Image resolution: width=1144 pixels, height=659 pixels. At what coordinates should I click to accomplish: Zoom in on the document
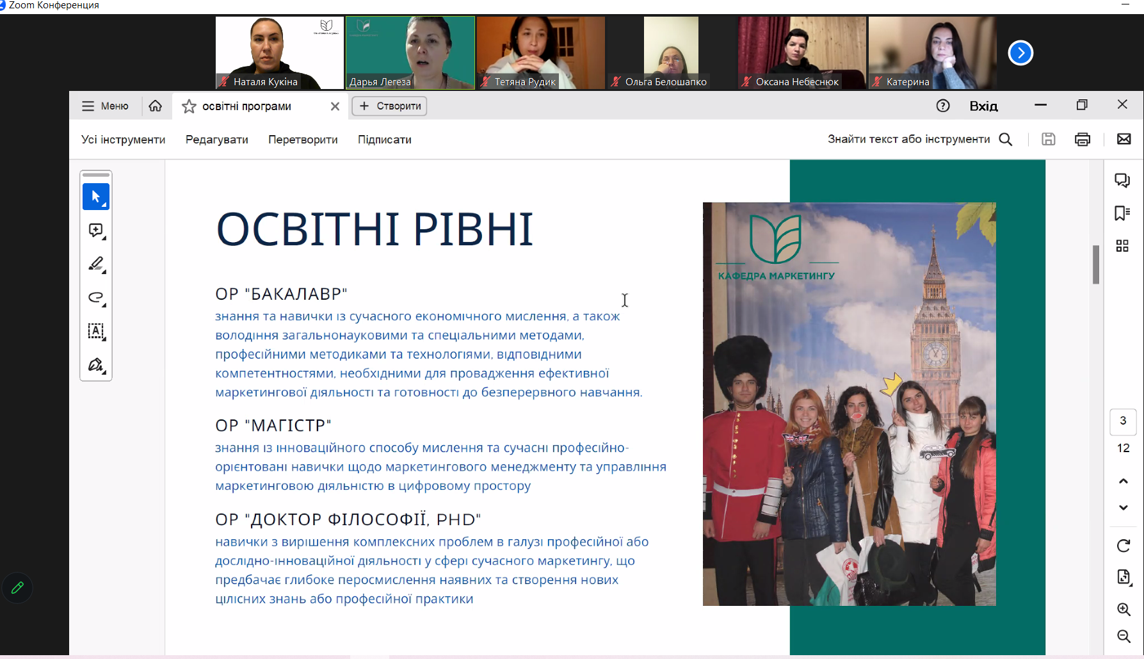pos(1123,609)
